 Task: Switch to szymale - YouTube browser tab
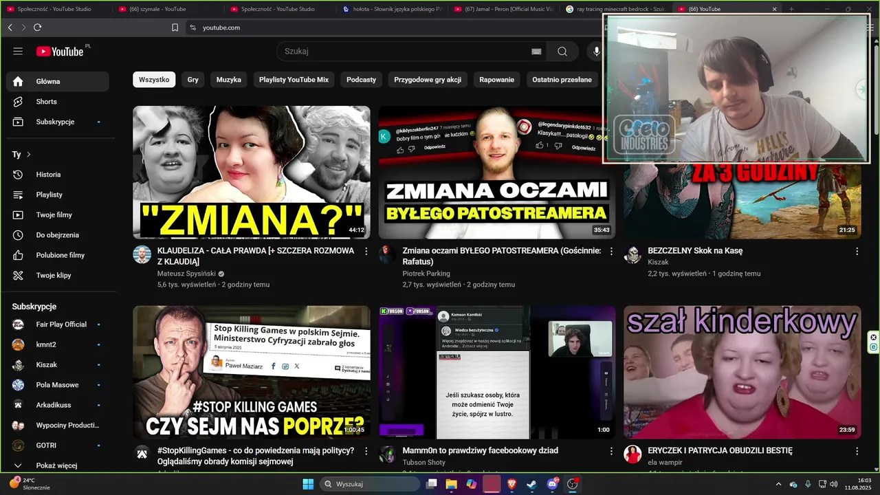tap(168, 9)
